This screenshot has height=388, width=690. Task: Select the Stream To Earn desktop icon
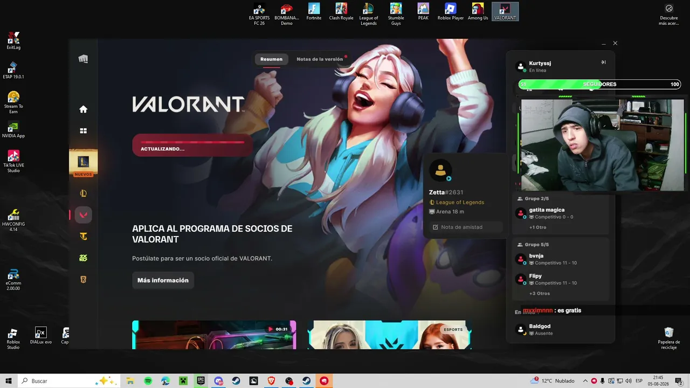click(13, 102)
